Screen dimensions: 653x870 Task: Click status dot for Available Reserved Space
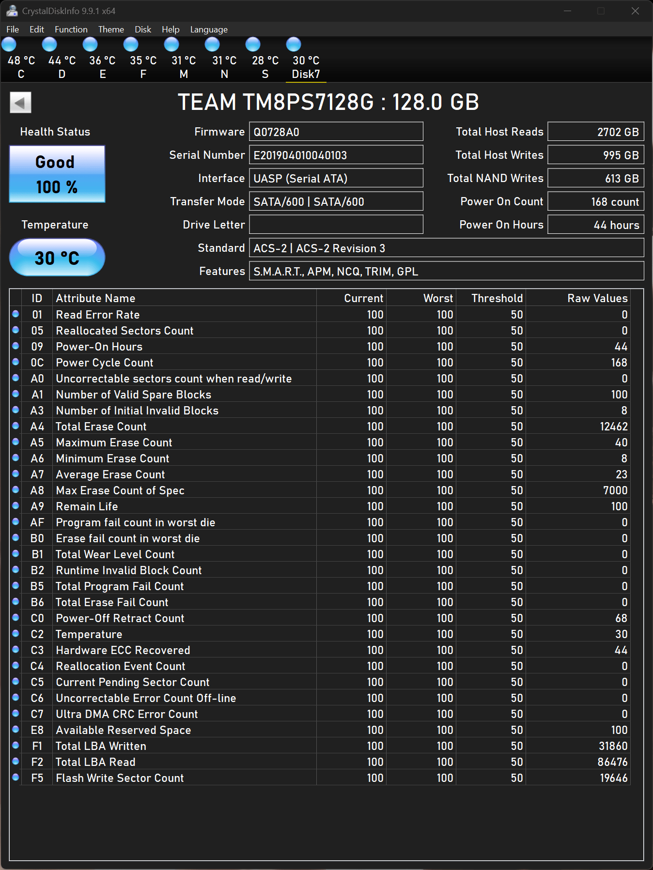point(16,730)
